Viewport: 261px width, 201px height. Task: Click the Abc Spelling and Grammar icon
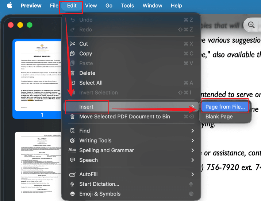72,150
